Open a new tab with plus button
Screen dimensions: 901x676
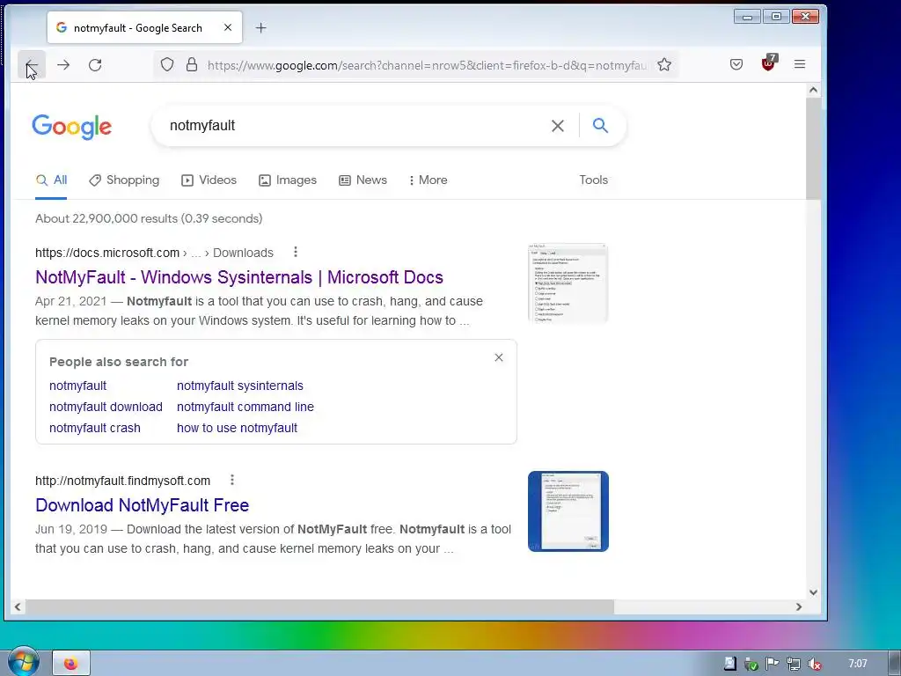click(x=260, y=27)
